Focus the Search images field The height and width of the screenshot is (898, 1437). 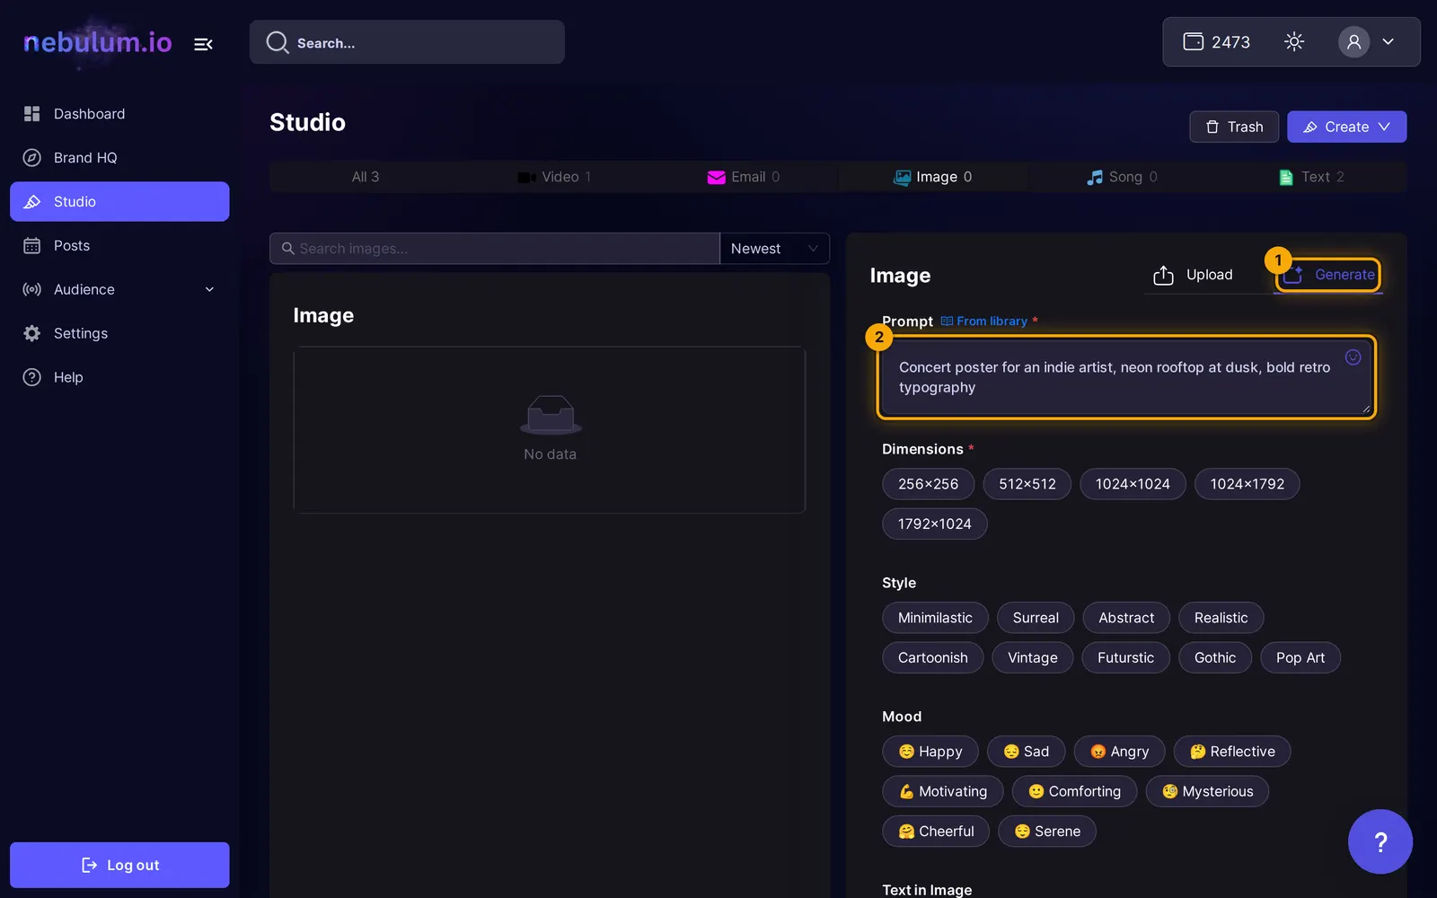495,249
